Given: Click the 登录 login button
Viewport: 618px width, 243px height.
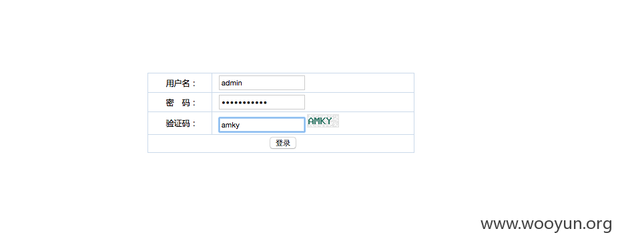Looking at the screenshot, I should click(x=282, y=143).
